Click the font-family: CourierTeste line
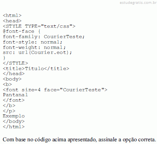Image resolution: width=157 pixels, height=144 pixels. point(43,37)
